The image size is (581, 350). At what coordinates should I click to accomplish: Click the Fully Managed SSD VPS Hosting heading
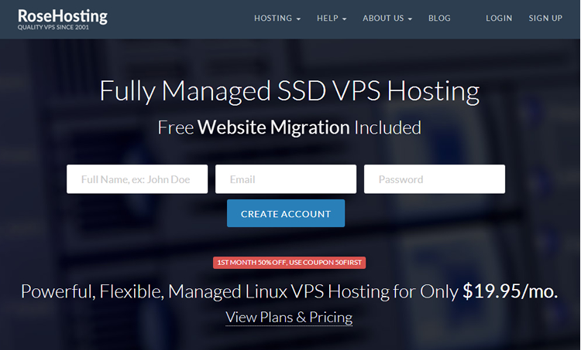click(x=290, y=91)
